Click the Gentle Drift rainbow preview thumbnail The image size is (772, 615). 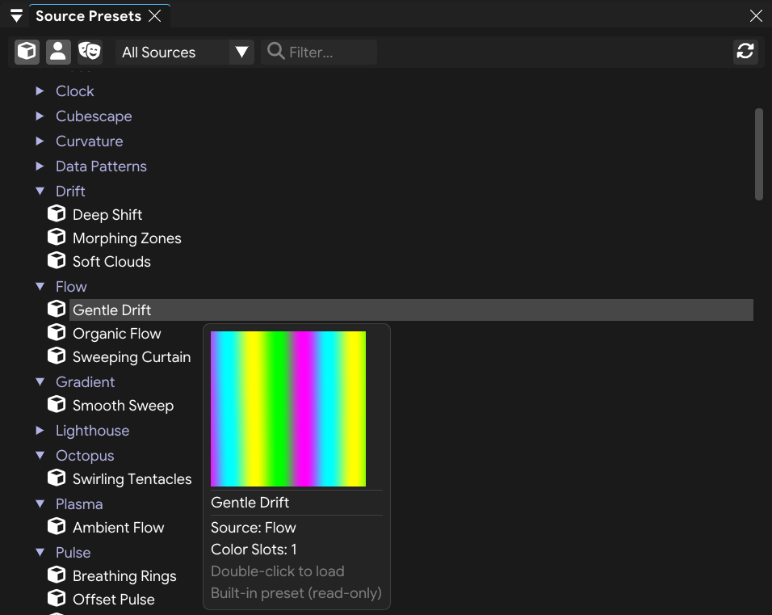point(288,409)
